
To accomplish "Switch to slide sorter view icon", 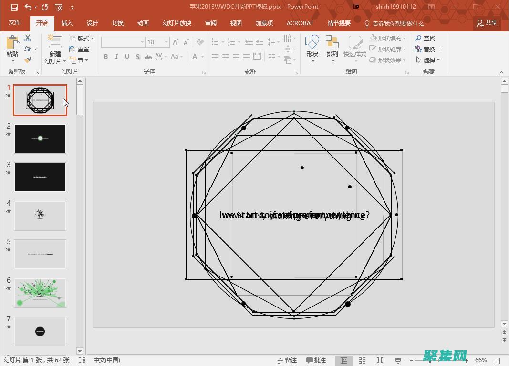I will click(362, 360).
